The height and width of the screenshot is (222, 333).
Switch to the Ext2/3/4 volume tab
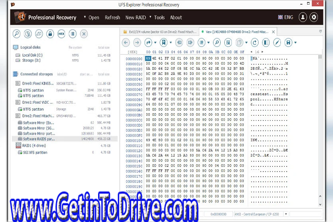coord(160,32)
